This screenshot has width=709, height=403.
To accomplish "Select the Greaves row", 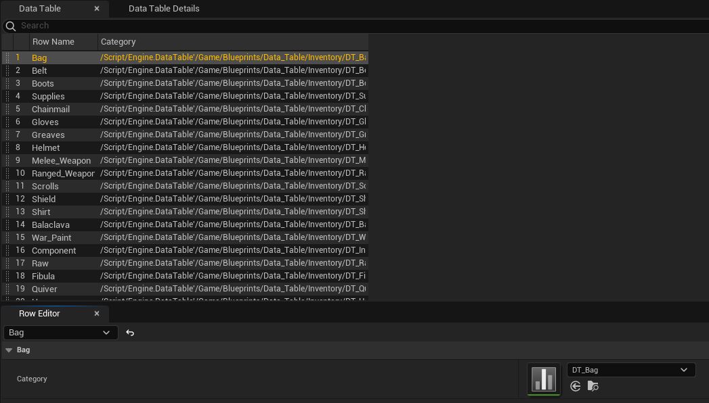I will (x=185, y=135).
